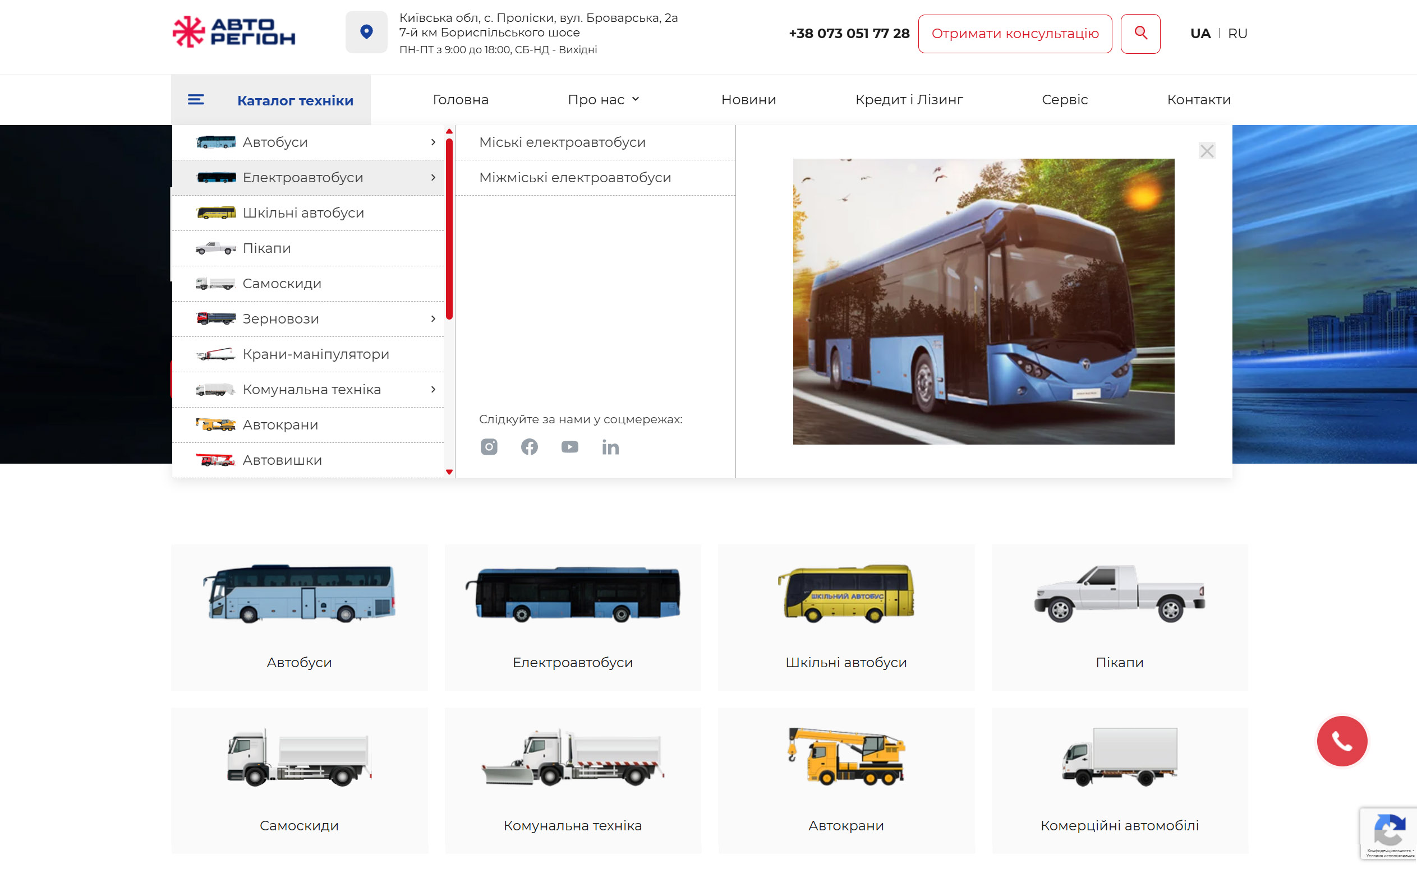Open the Пікапи category card
The image size is (1417, 869).
[x=1119, y=617]
